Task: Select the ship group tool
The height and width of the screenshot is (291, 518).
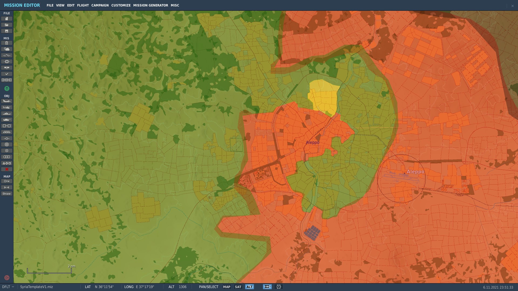Action: coord(7,113)
